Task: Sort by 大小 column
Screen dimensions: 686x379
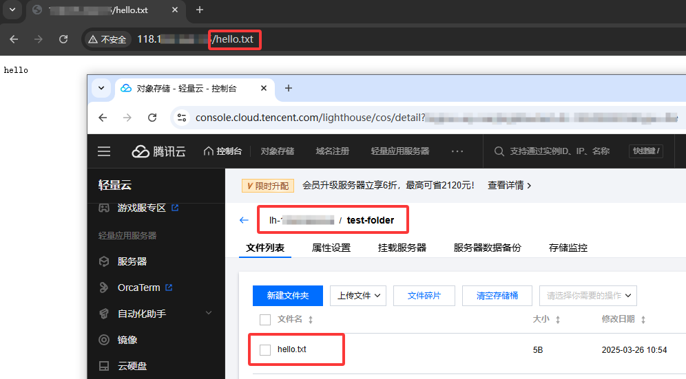Action: pos(558,320)
